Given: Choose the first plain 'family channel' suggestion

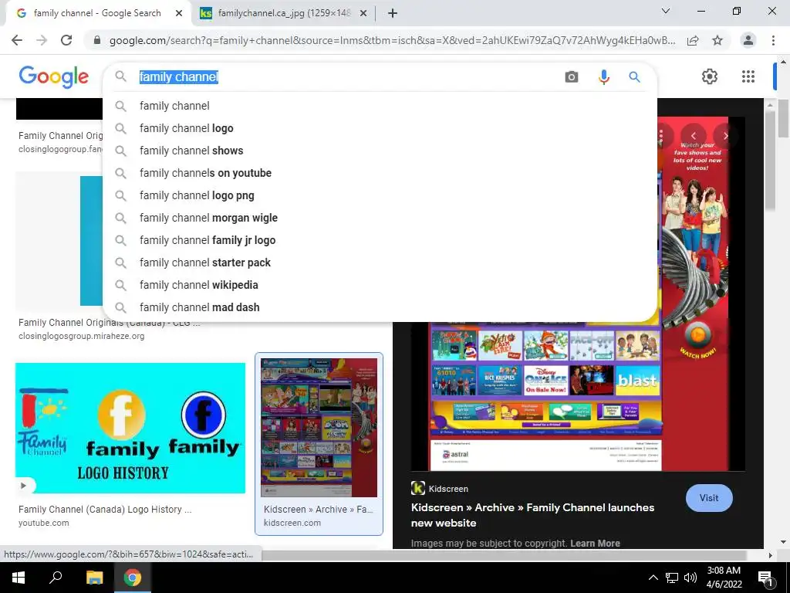Looking at the screenshot, I should click(x=380, y=106).
